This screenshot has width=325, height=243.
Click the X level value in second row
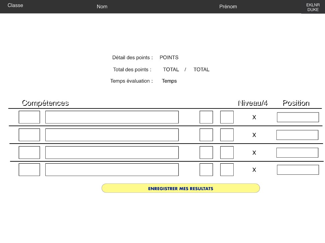coord(254,135)
